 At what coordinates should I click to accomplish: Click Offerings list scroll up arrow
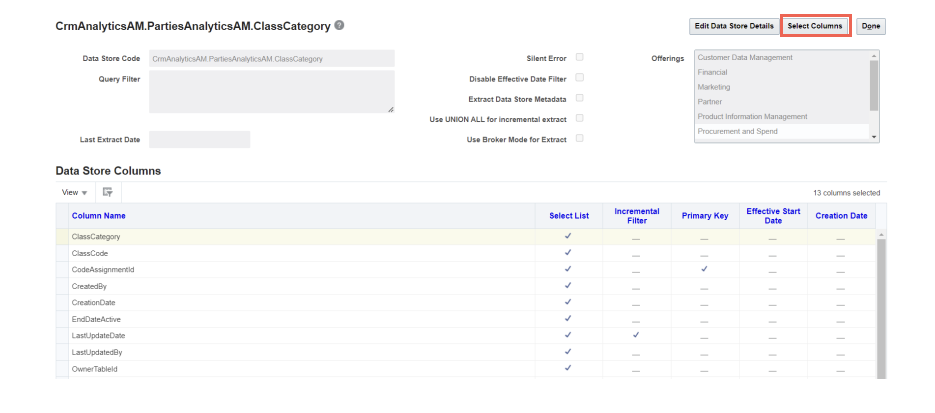(874, 55)
